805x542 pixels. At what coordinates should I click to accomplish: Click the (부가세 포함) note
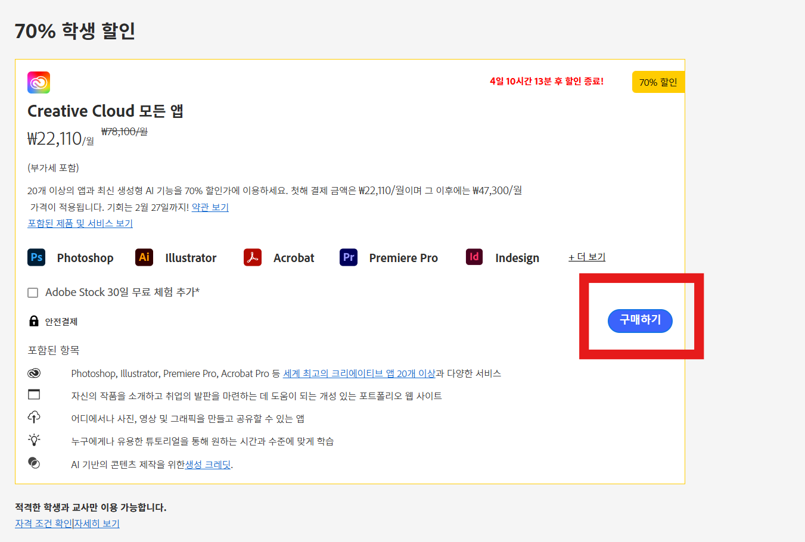(53, 168)
